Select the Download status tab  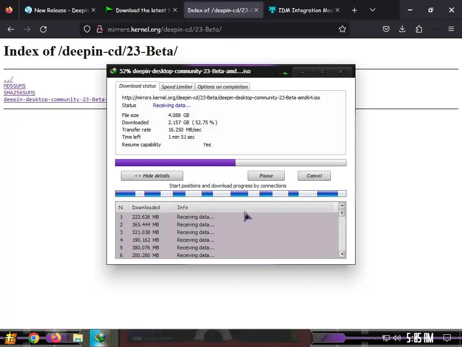pos(137,86)
